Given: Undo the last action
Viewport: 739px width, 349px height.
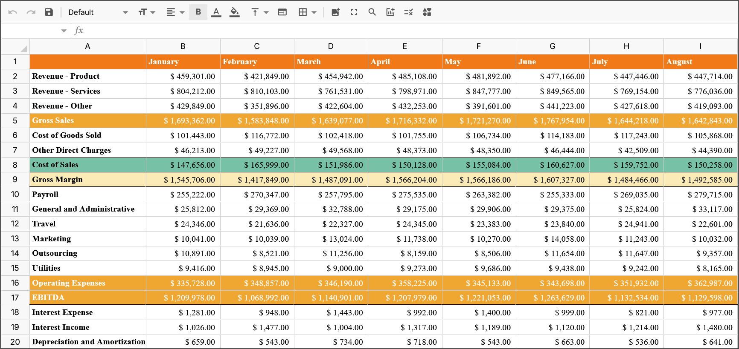Looking at the screenshot, I should [13, 12].
